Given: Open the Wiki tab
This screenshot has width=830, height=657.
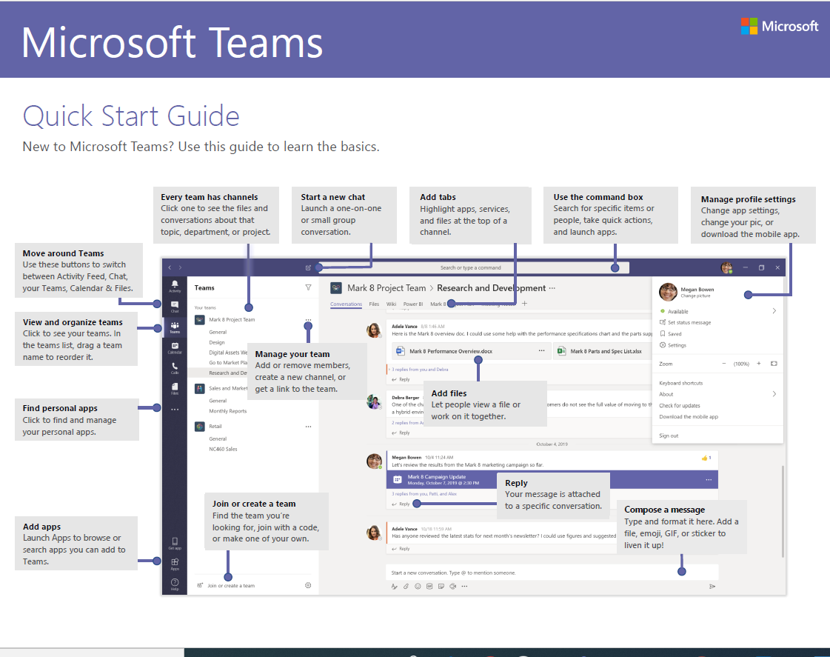Looking at the screenshot, I should pyautogui.click(x=391, y=304).
